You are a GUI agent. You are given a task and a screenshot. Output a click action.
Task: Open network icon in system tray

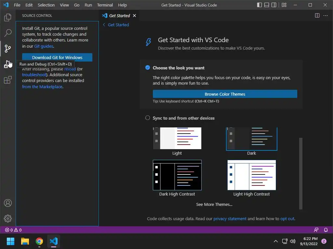(x=285, y=241)
